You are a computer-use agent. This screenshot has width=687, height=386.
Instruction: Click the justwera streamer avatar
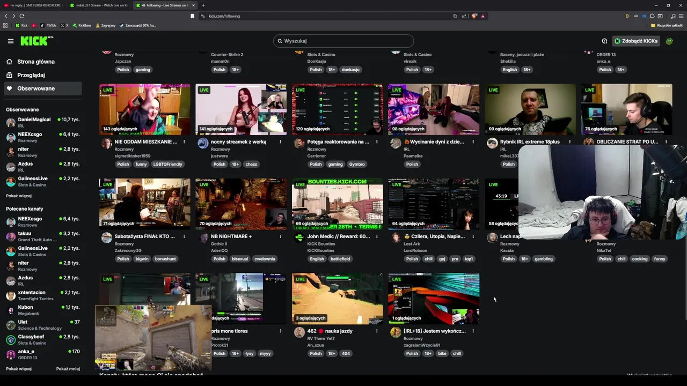(203, 143)
